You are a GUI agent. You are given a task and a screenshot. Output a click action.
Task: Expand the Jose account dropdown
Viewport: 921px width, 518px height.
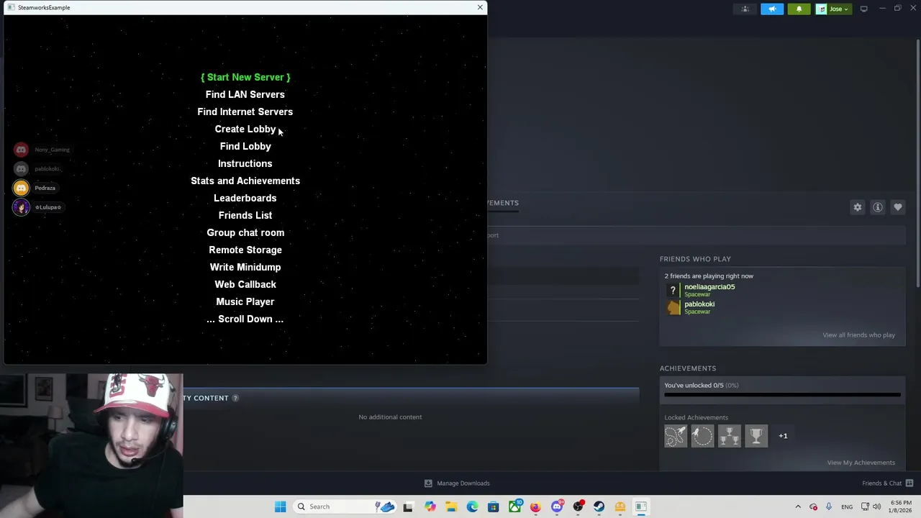835,9
